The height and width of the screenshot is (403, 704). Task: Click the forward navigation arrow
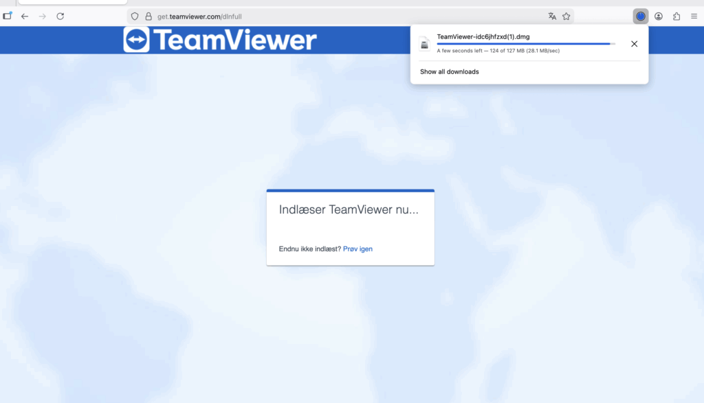point(43,16)
